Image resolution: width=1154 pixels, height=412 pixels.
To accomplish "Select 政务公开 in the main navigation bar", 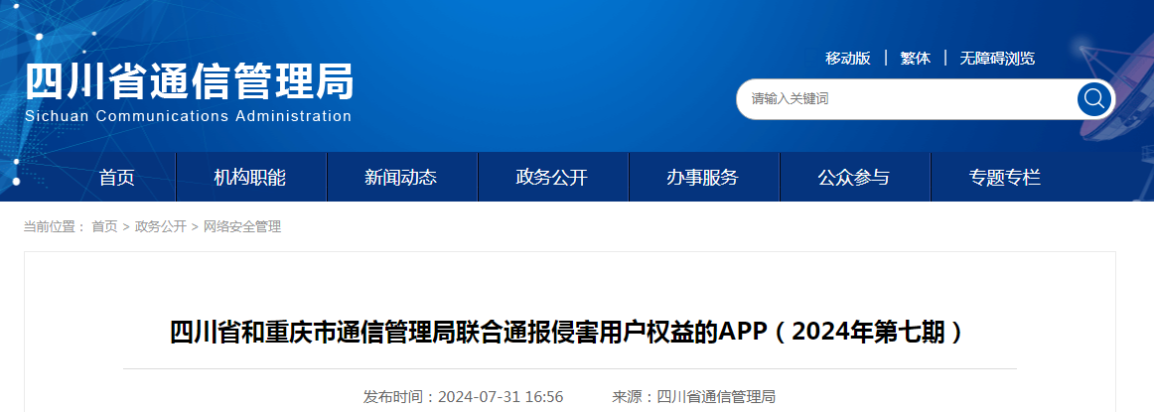I will (551, 178).
